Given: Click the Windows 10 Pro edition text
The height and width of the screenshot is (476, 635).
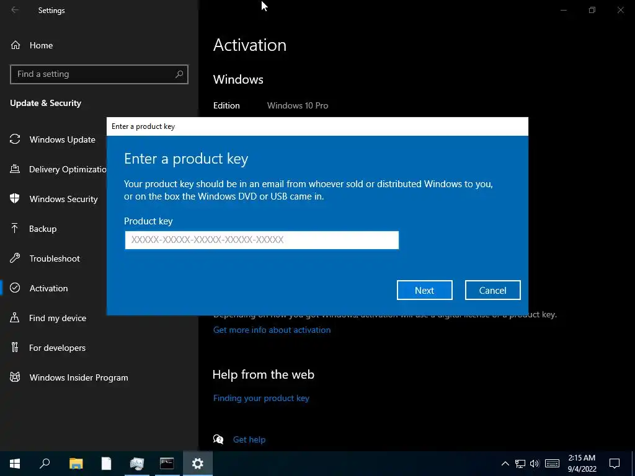Looking at the screenshot, I should click(x=298, y=105).
